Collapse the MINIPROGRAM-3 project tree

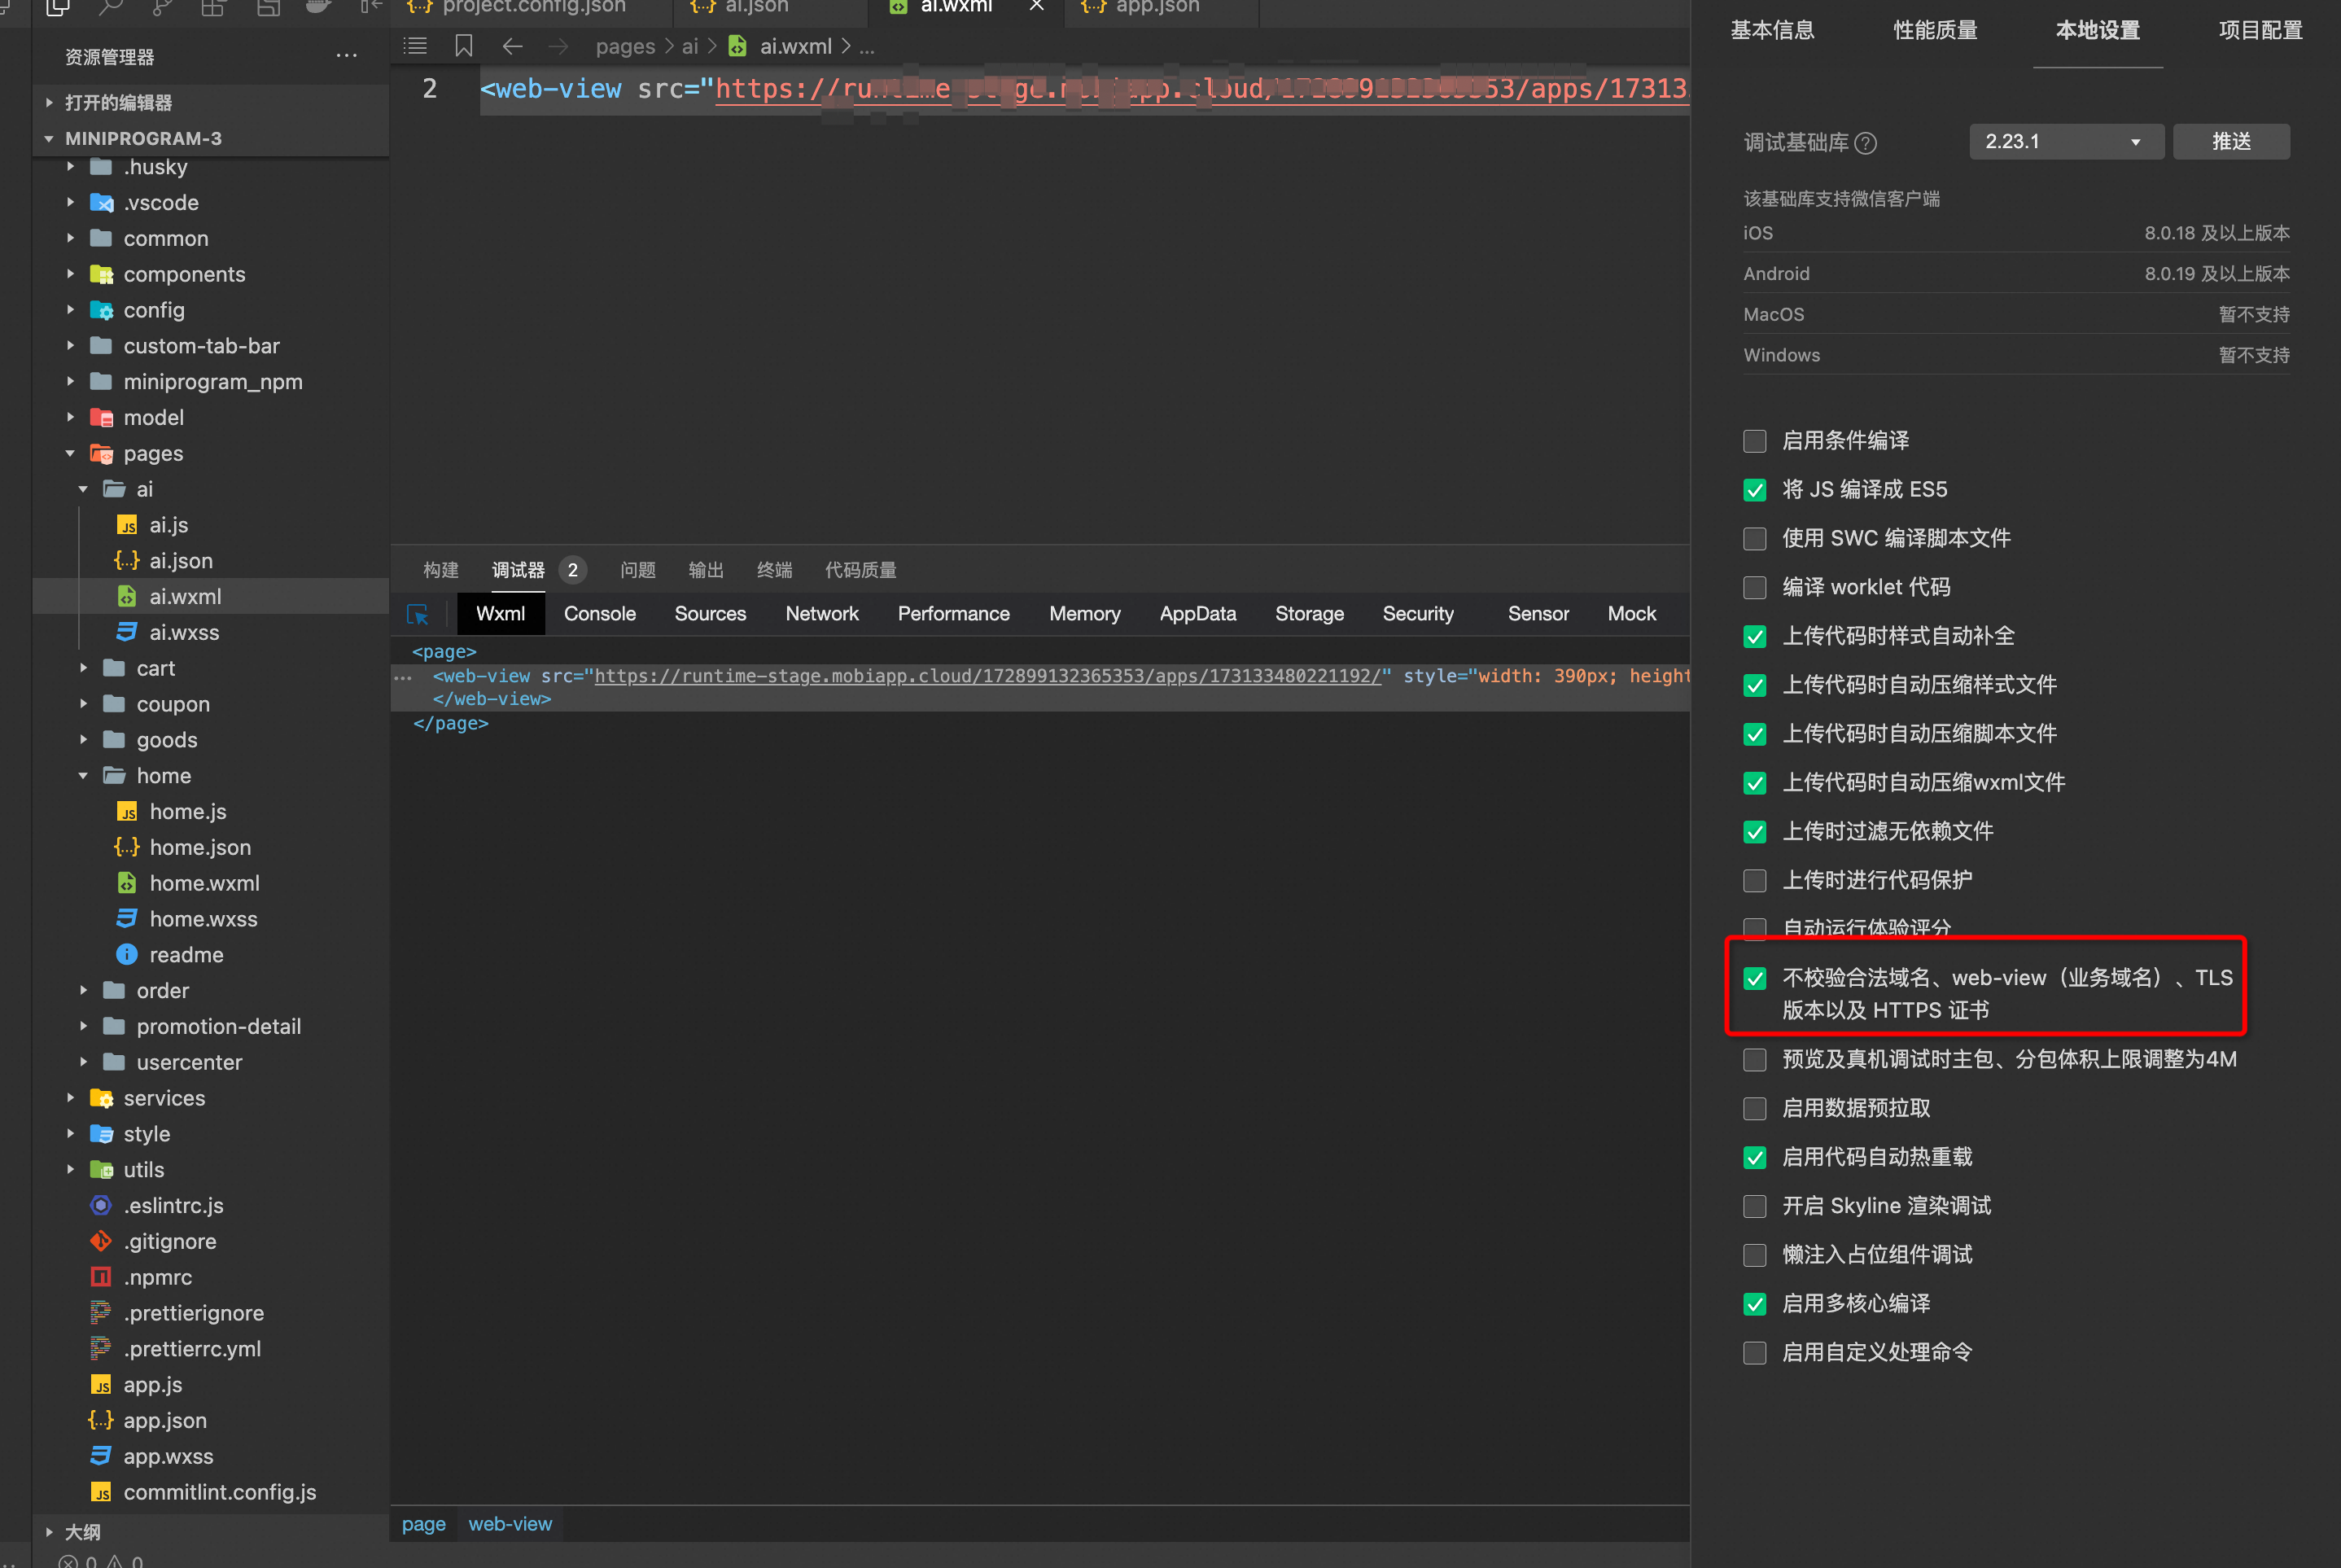pyautogui.click(x=49, y=138)
